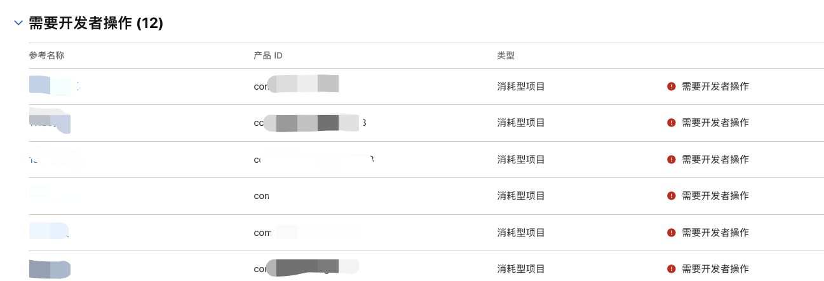824x281 pixels.
Task: Collapse the 需要开发者操作 (12) section chevron
Action: pyautogui.click(x=18, y=24)
